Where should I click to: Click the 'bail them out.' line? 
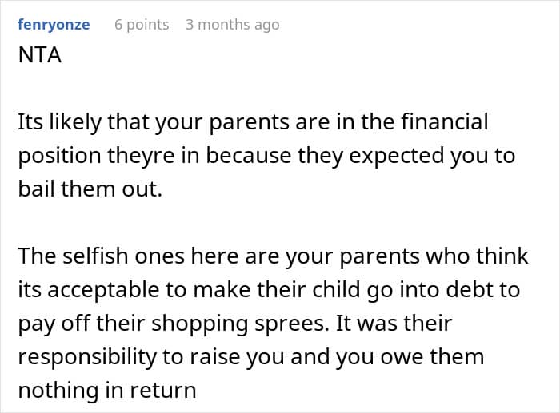click(x=90, y=189)
